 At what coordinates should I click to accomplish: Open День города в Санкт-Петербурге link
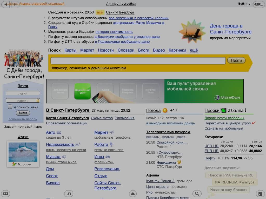tap(231, 29)
